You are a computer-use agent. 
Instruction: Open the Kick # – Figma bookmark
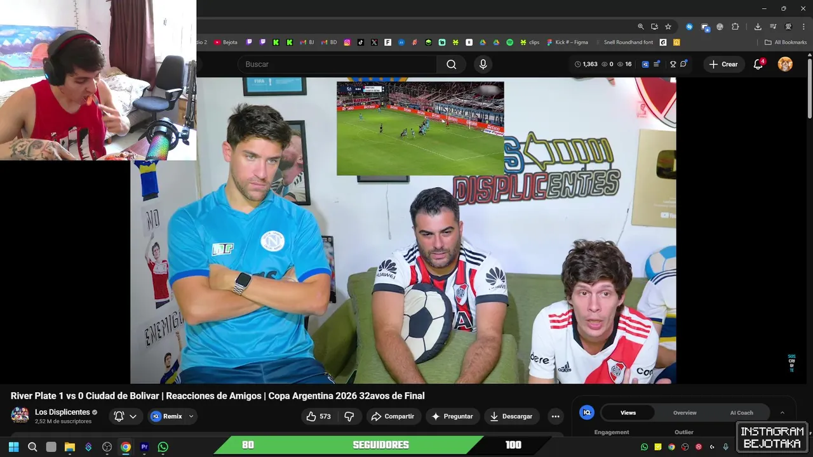click(x=567, y=43)
